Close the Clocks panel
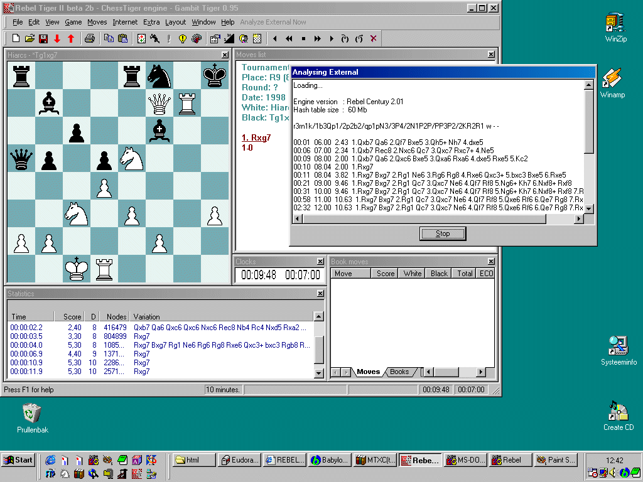The width and height of the screenshot is (643, 482). (320, 262)
